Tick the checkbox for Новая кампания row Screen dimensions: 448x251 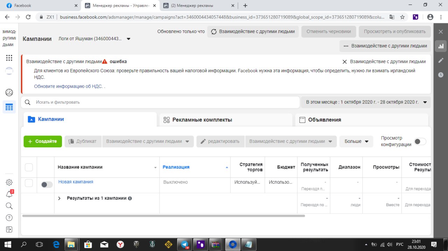(29, 183)
